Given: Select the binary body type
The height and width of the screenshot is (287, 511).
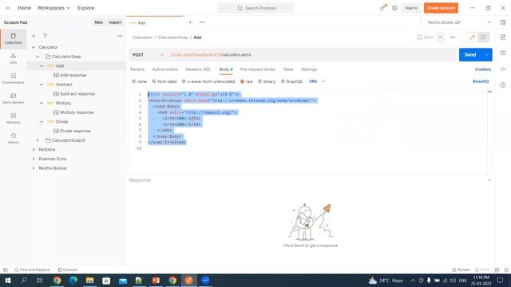Looking at the screenshot, I should [267, 81].
